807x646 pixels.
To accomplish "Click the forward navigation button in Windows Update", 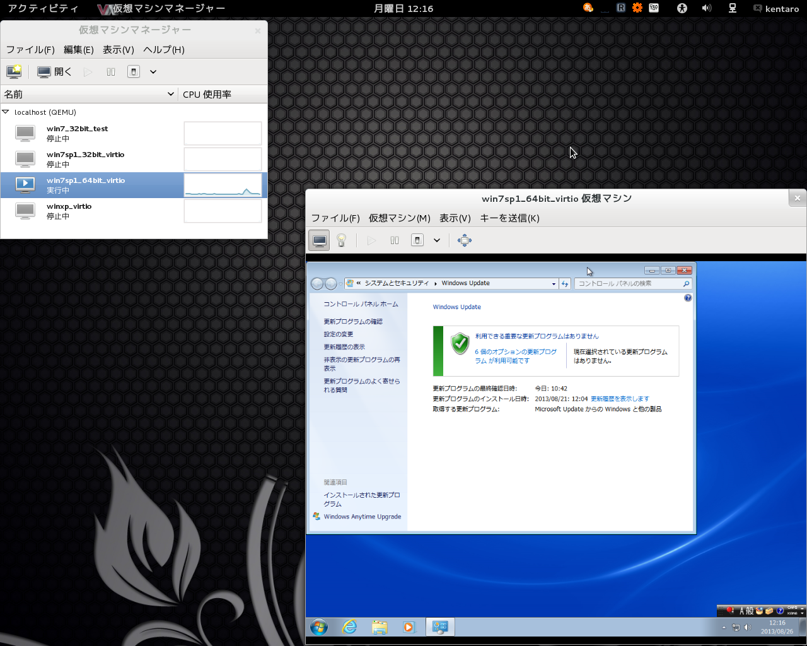I will click(330, 284).
